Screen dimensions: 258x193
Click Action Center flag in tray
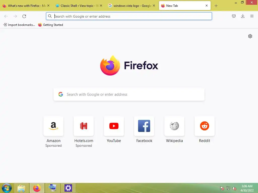222,188
